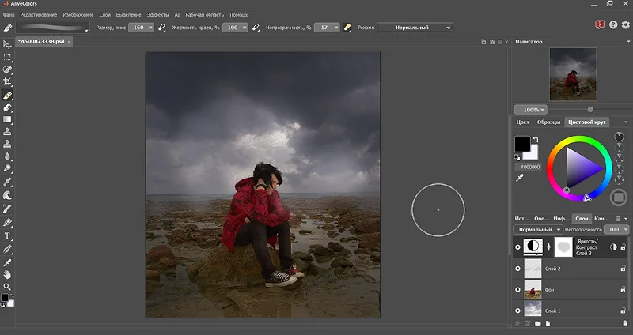Image resolution: width=633 pixels, height=335 pixels.
Task: Hide the Фон layer
Action: [518, 290]
